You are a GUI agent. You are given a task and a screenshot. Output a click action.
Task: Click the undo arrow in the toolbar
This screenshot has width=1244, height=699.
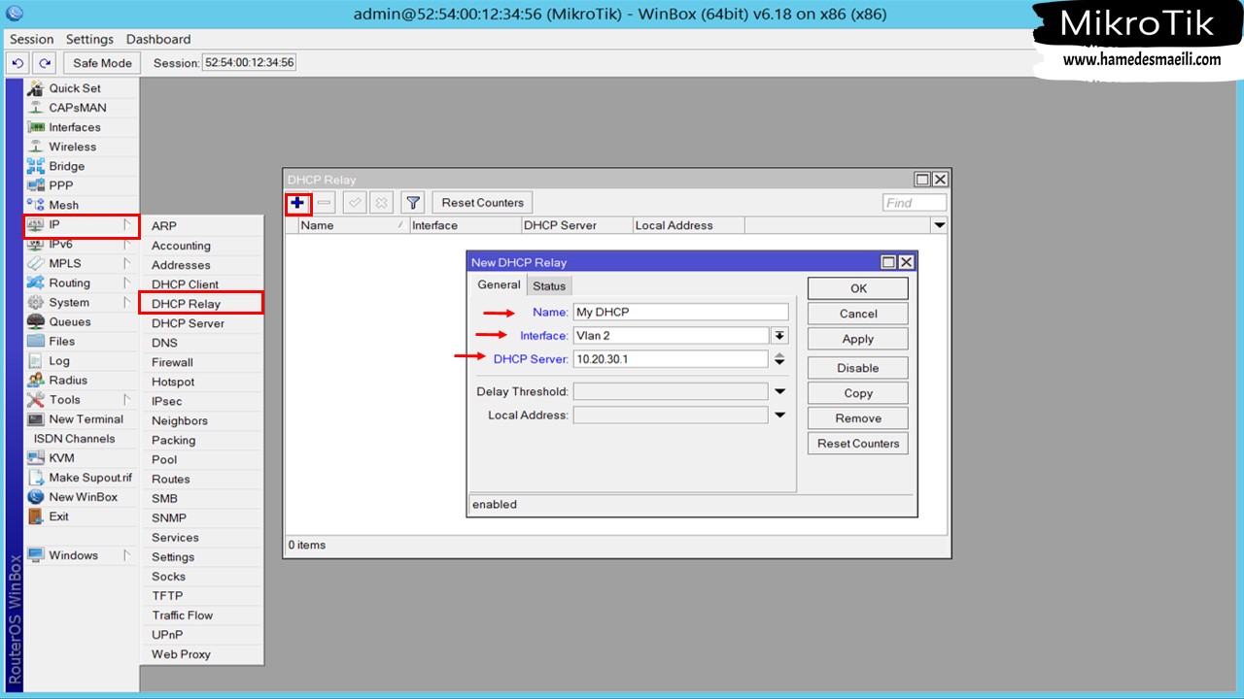[17, 63]
